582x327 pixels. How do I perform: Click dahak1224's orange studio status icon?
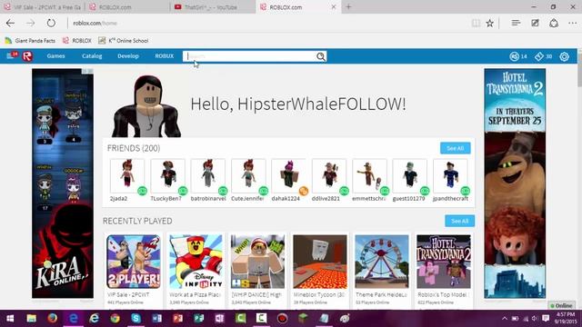[304, 191]
